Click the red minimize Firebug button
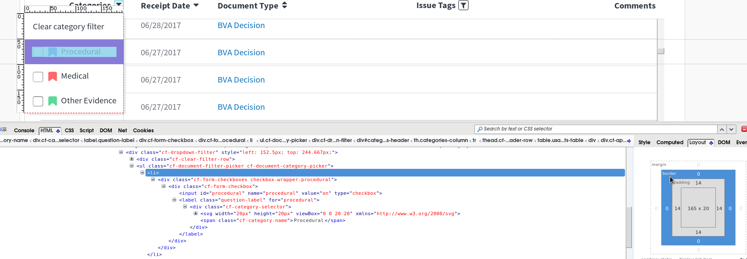 [744, 129]
